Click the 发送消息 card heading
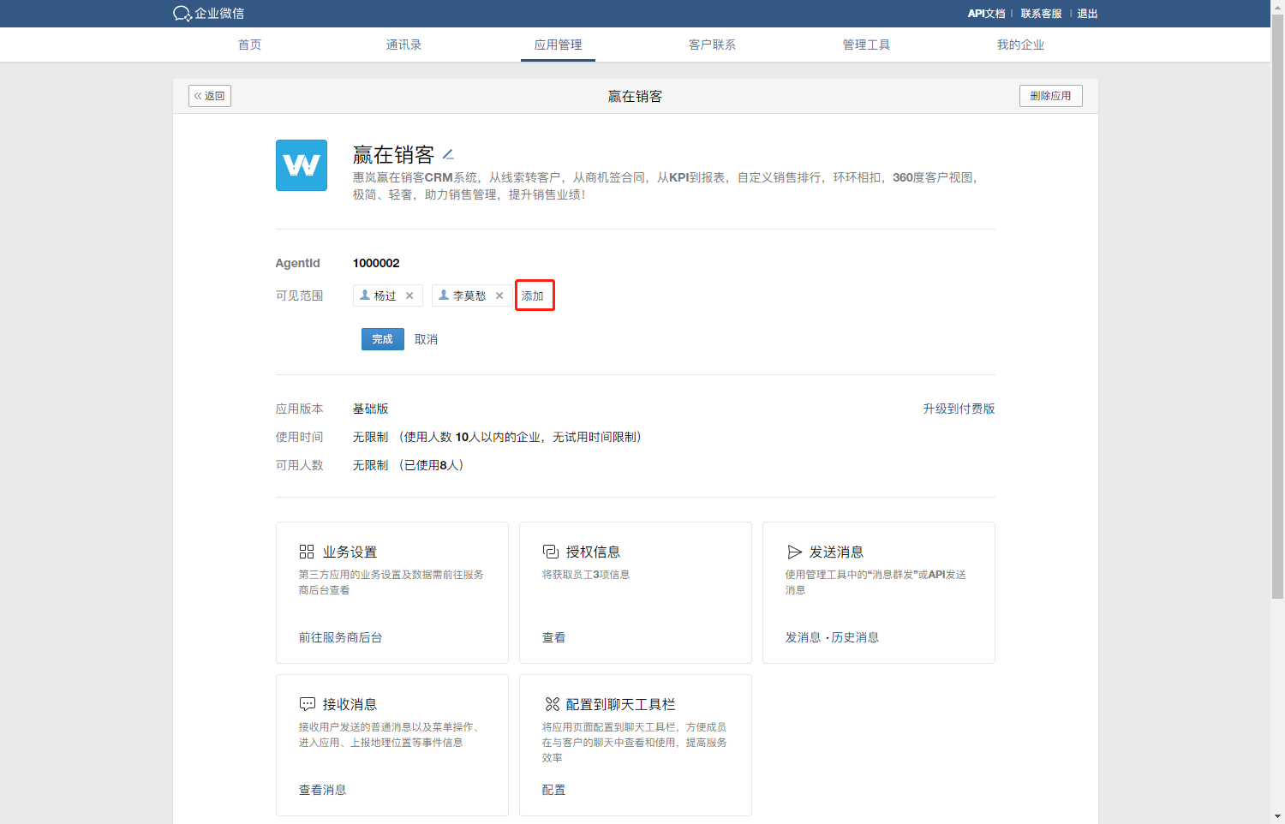 point(836,552)
